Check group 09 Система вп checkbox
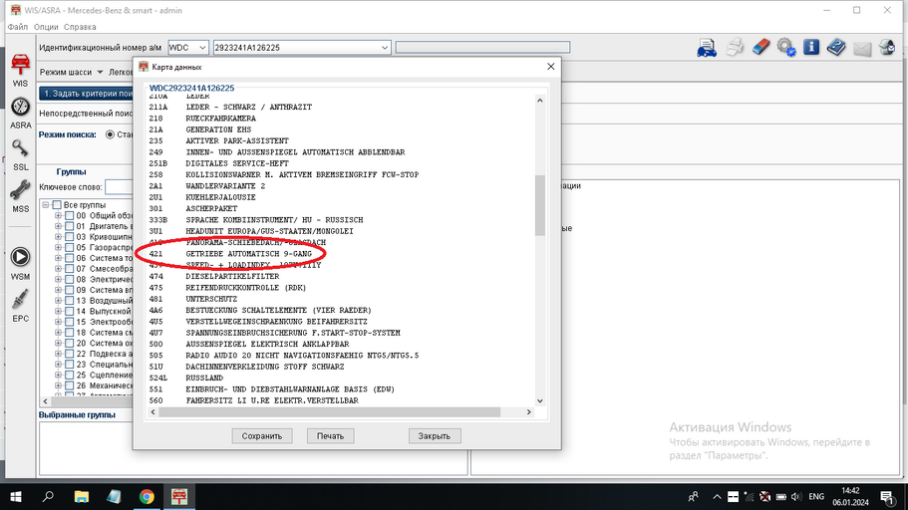908x510 pixels. [x=70, y=290]
